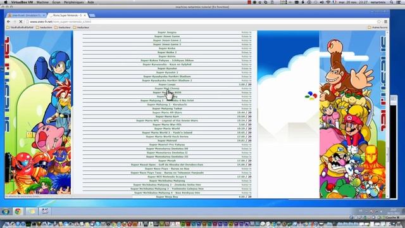Open the Windows Start menu orb
The image size is (405, 228).
click(6, 212)
